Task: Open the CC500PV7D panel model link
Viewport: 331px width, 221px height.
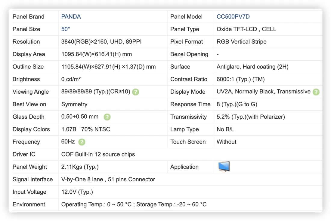Action: 233,17
